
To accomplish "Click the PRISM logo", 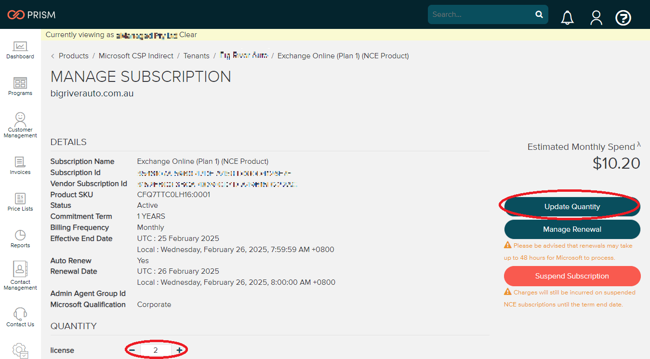I will 31,15.
